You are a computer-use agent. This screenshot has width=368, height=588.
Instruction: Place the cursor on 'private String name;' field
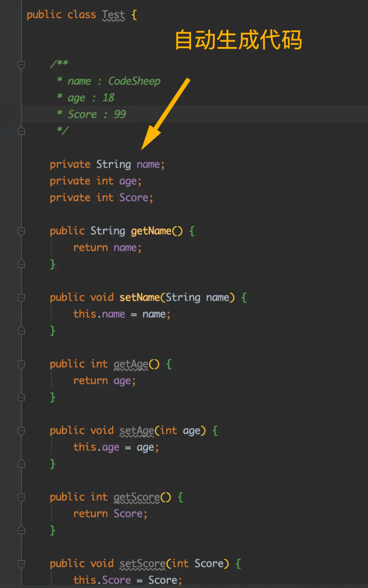[107, 164]
